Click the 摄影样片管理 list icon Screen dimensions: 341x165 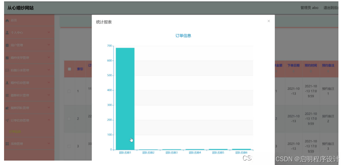tap(7, 95)
